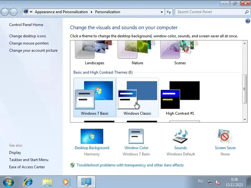Click the Sounds text link
251x188 pixels.
(x=181, y=148)
